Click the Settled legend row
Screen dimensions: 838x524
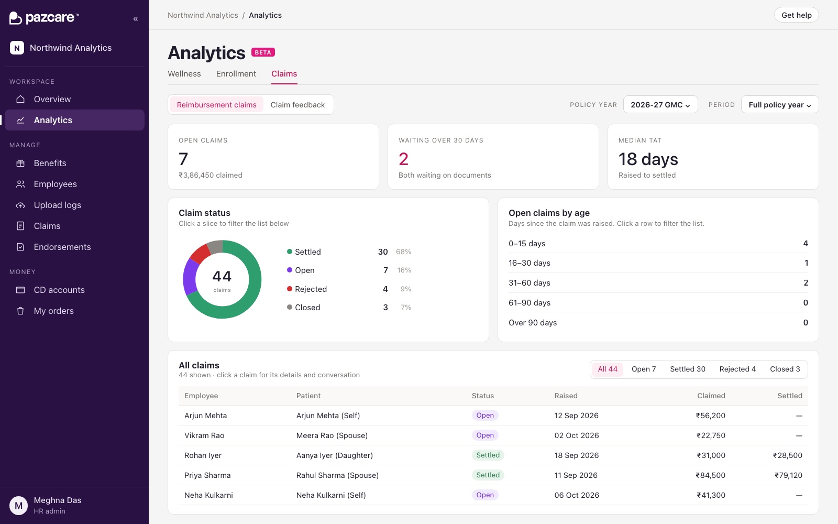pyautogui.click(x=349, y=252)
